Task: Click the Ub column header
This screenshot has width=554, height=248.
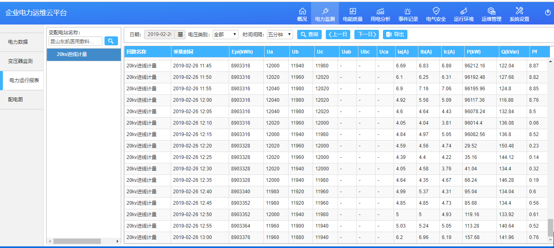Action: point(301,52)
